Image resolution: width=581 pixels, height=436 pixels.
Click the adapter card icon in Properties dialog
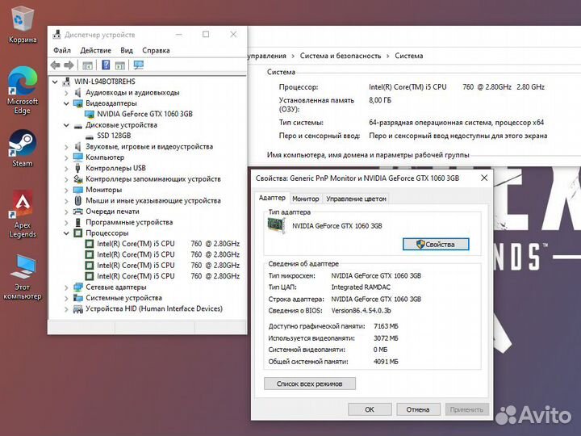click(277, 225)
